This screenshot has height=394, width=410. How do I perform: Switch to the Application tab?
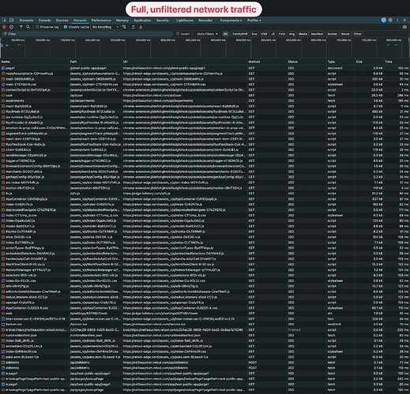[142, 21]
